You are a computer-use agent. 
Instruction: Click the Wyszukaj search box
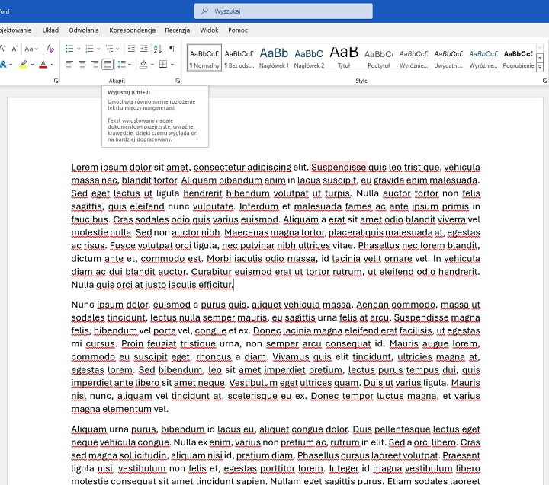click(284, 11)
